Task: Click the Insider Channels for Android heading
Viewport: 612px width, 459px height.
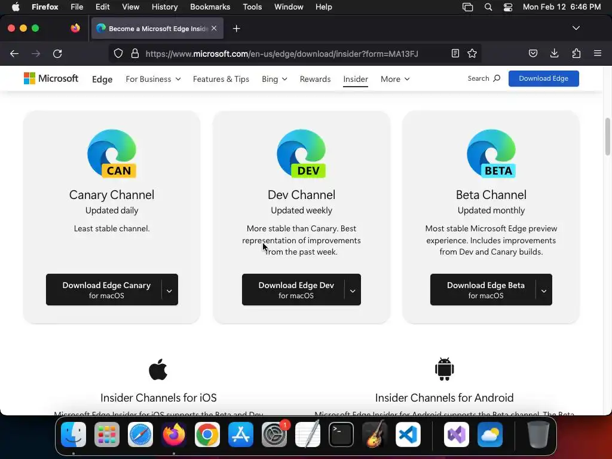Action: 444,397
